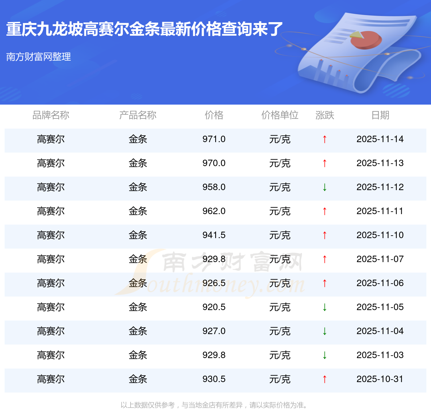Viewport: 431px width, 419px height.
Task: Click the date 2025-11-07
Action: point(380,259)
